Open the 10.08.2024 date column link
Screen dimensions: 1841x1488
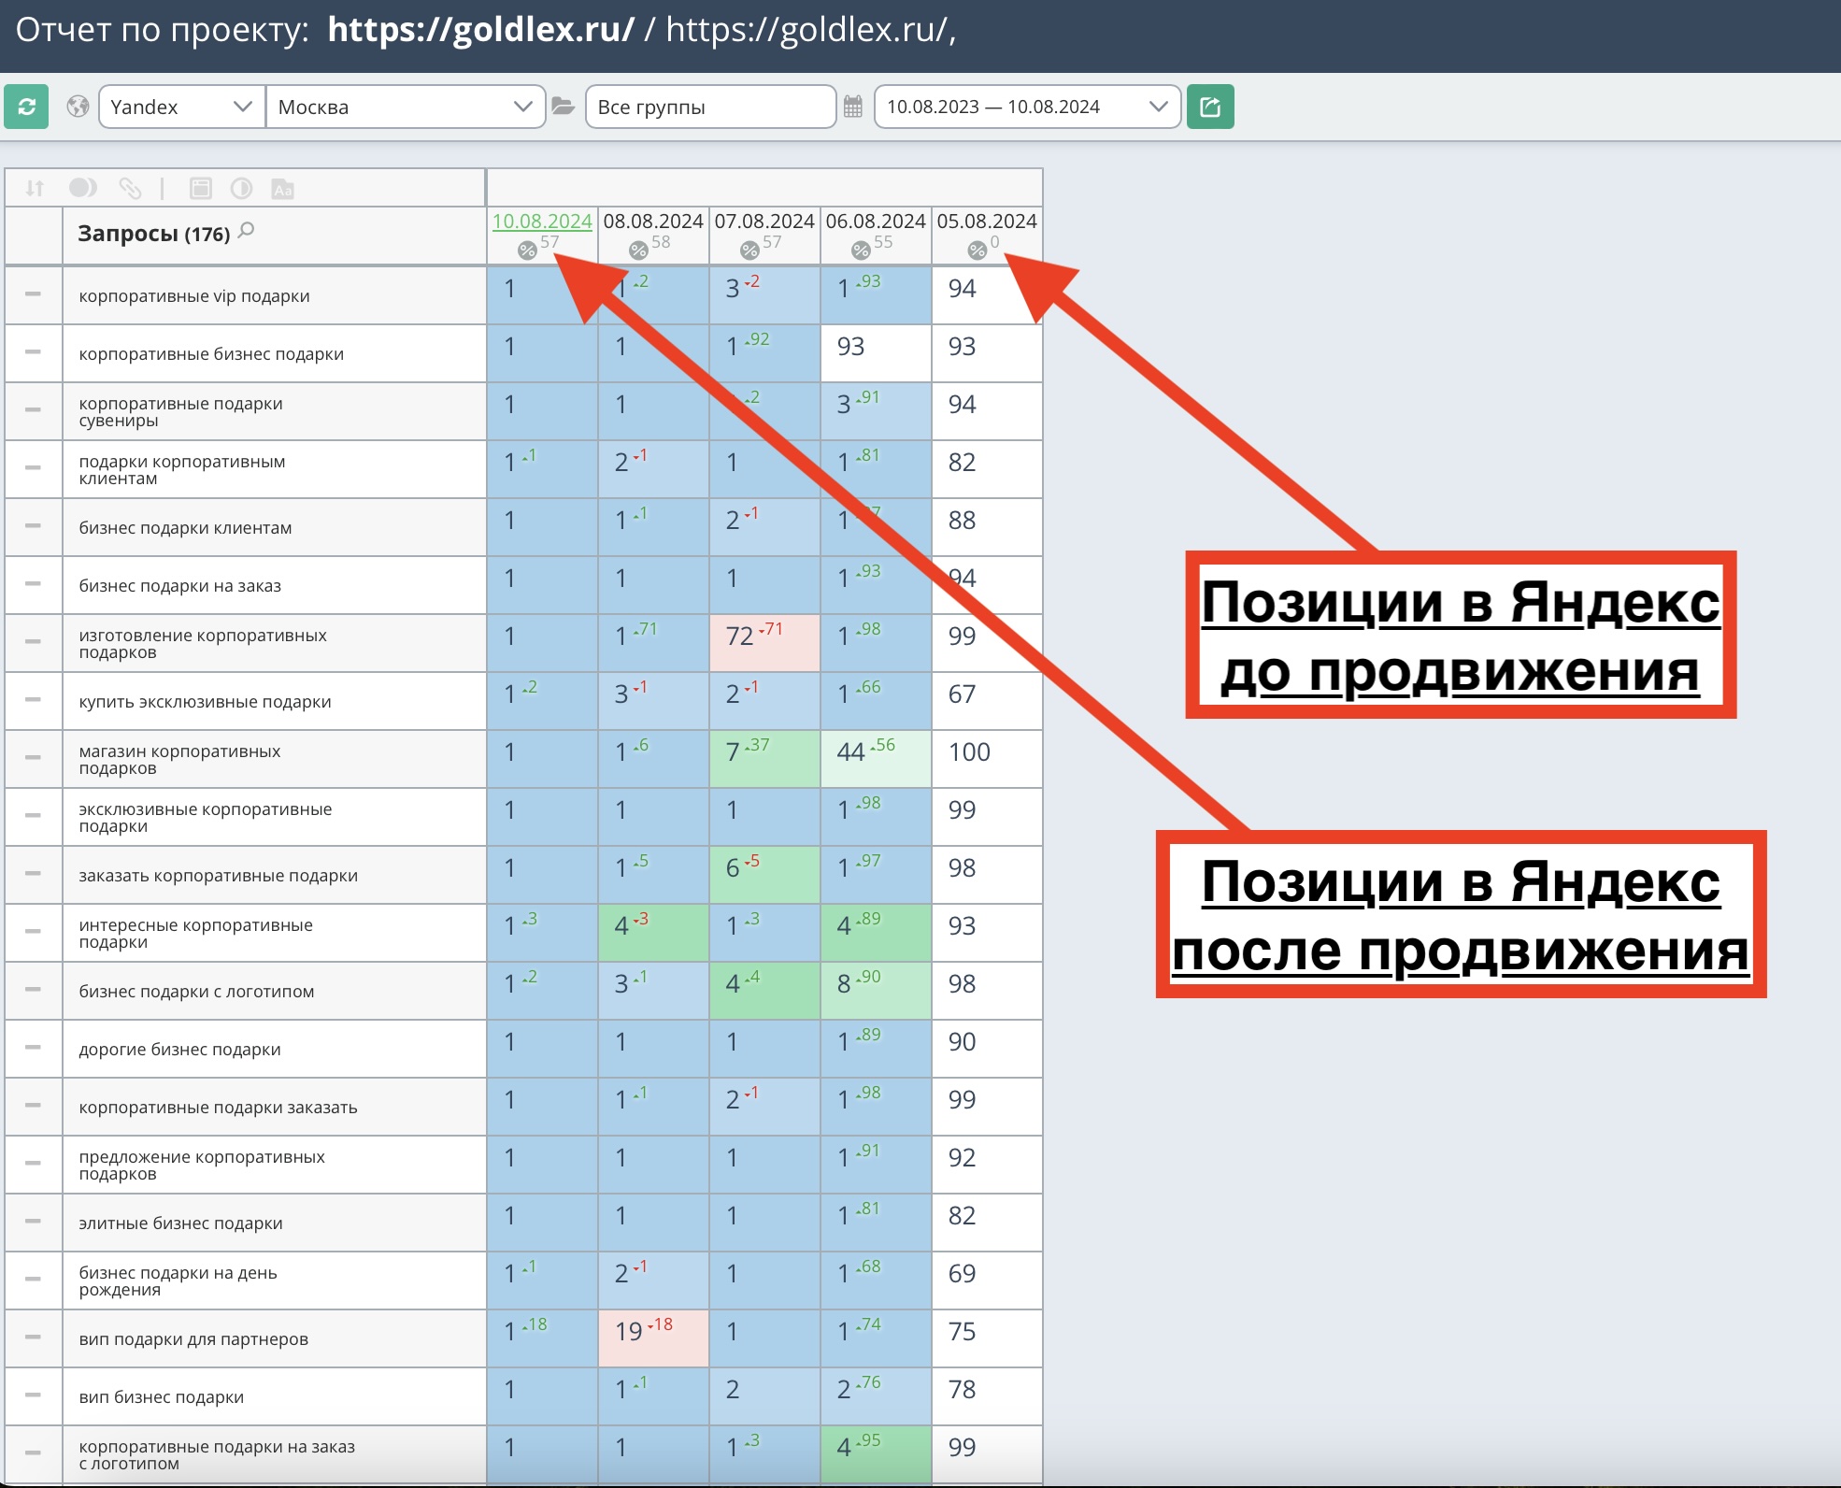(x=542, y=222)
